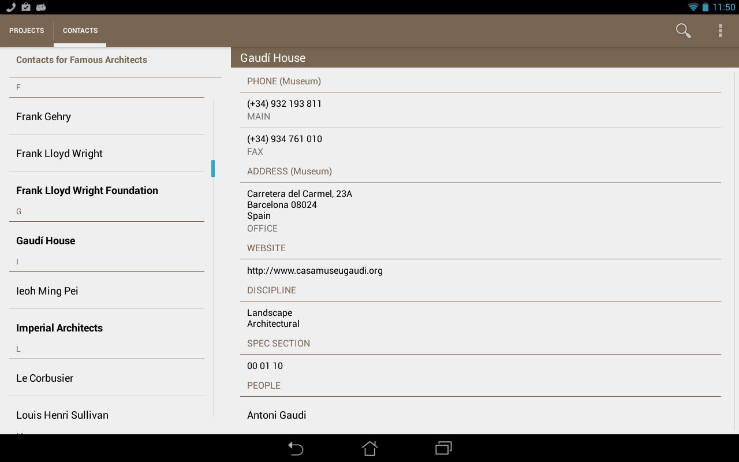This screenshot has width=739, height=462.
Task: Select Imperial Architects company entry
Action: (x=107, y=328)
